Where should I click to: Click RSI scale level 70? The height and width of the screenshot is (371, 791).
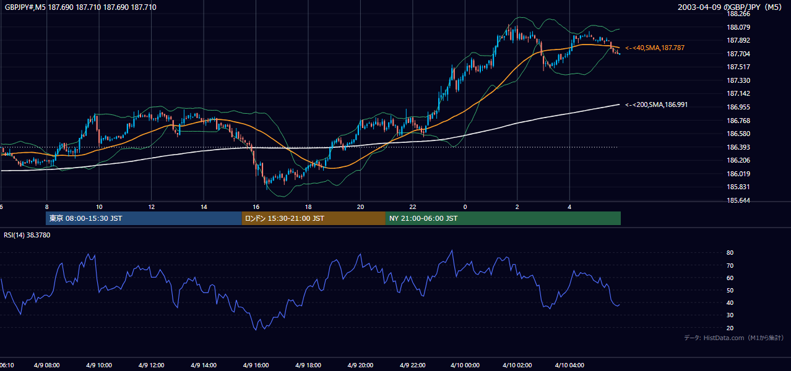(x=730, y=265)
